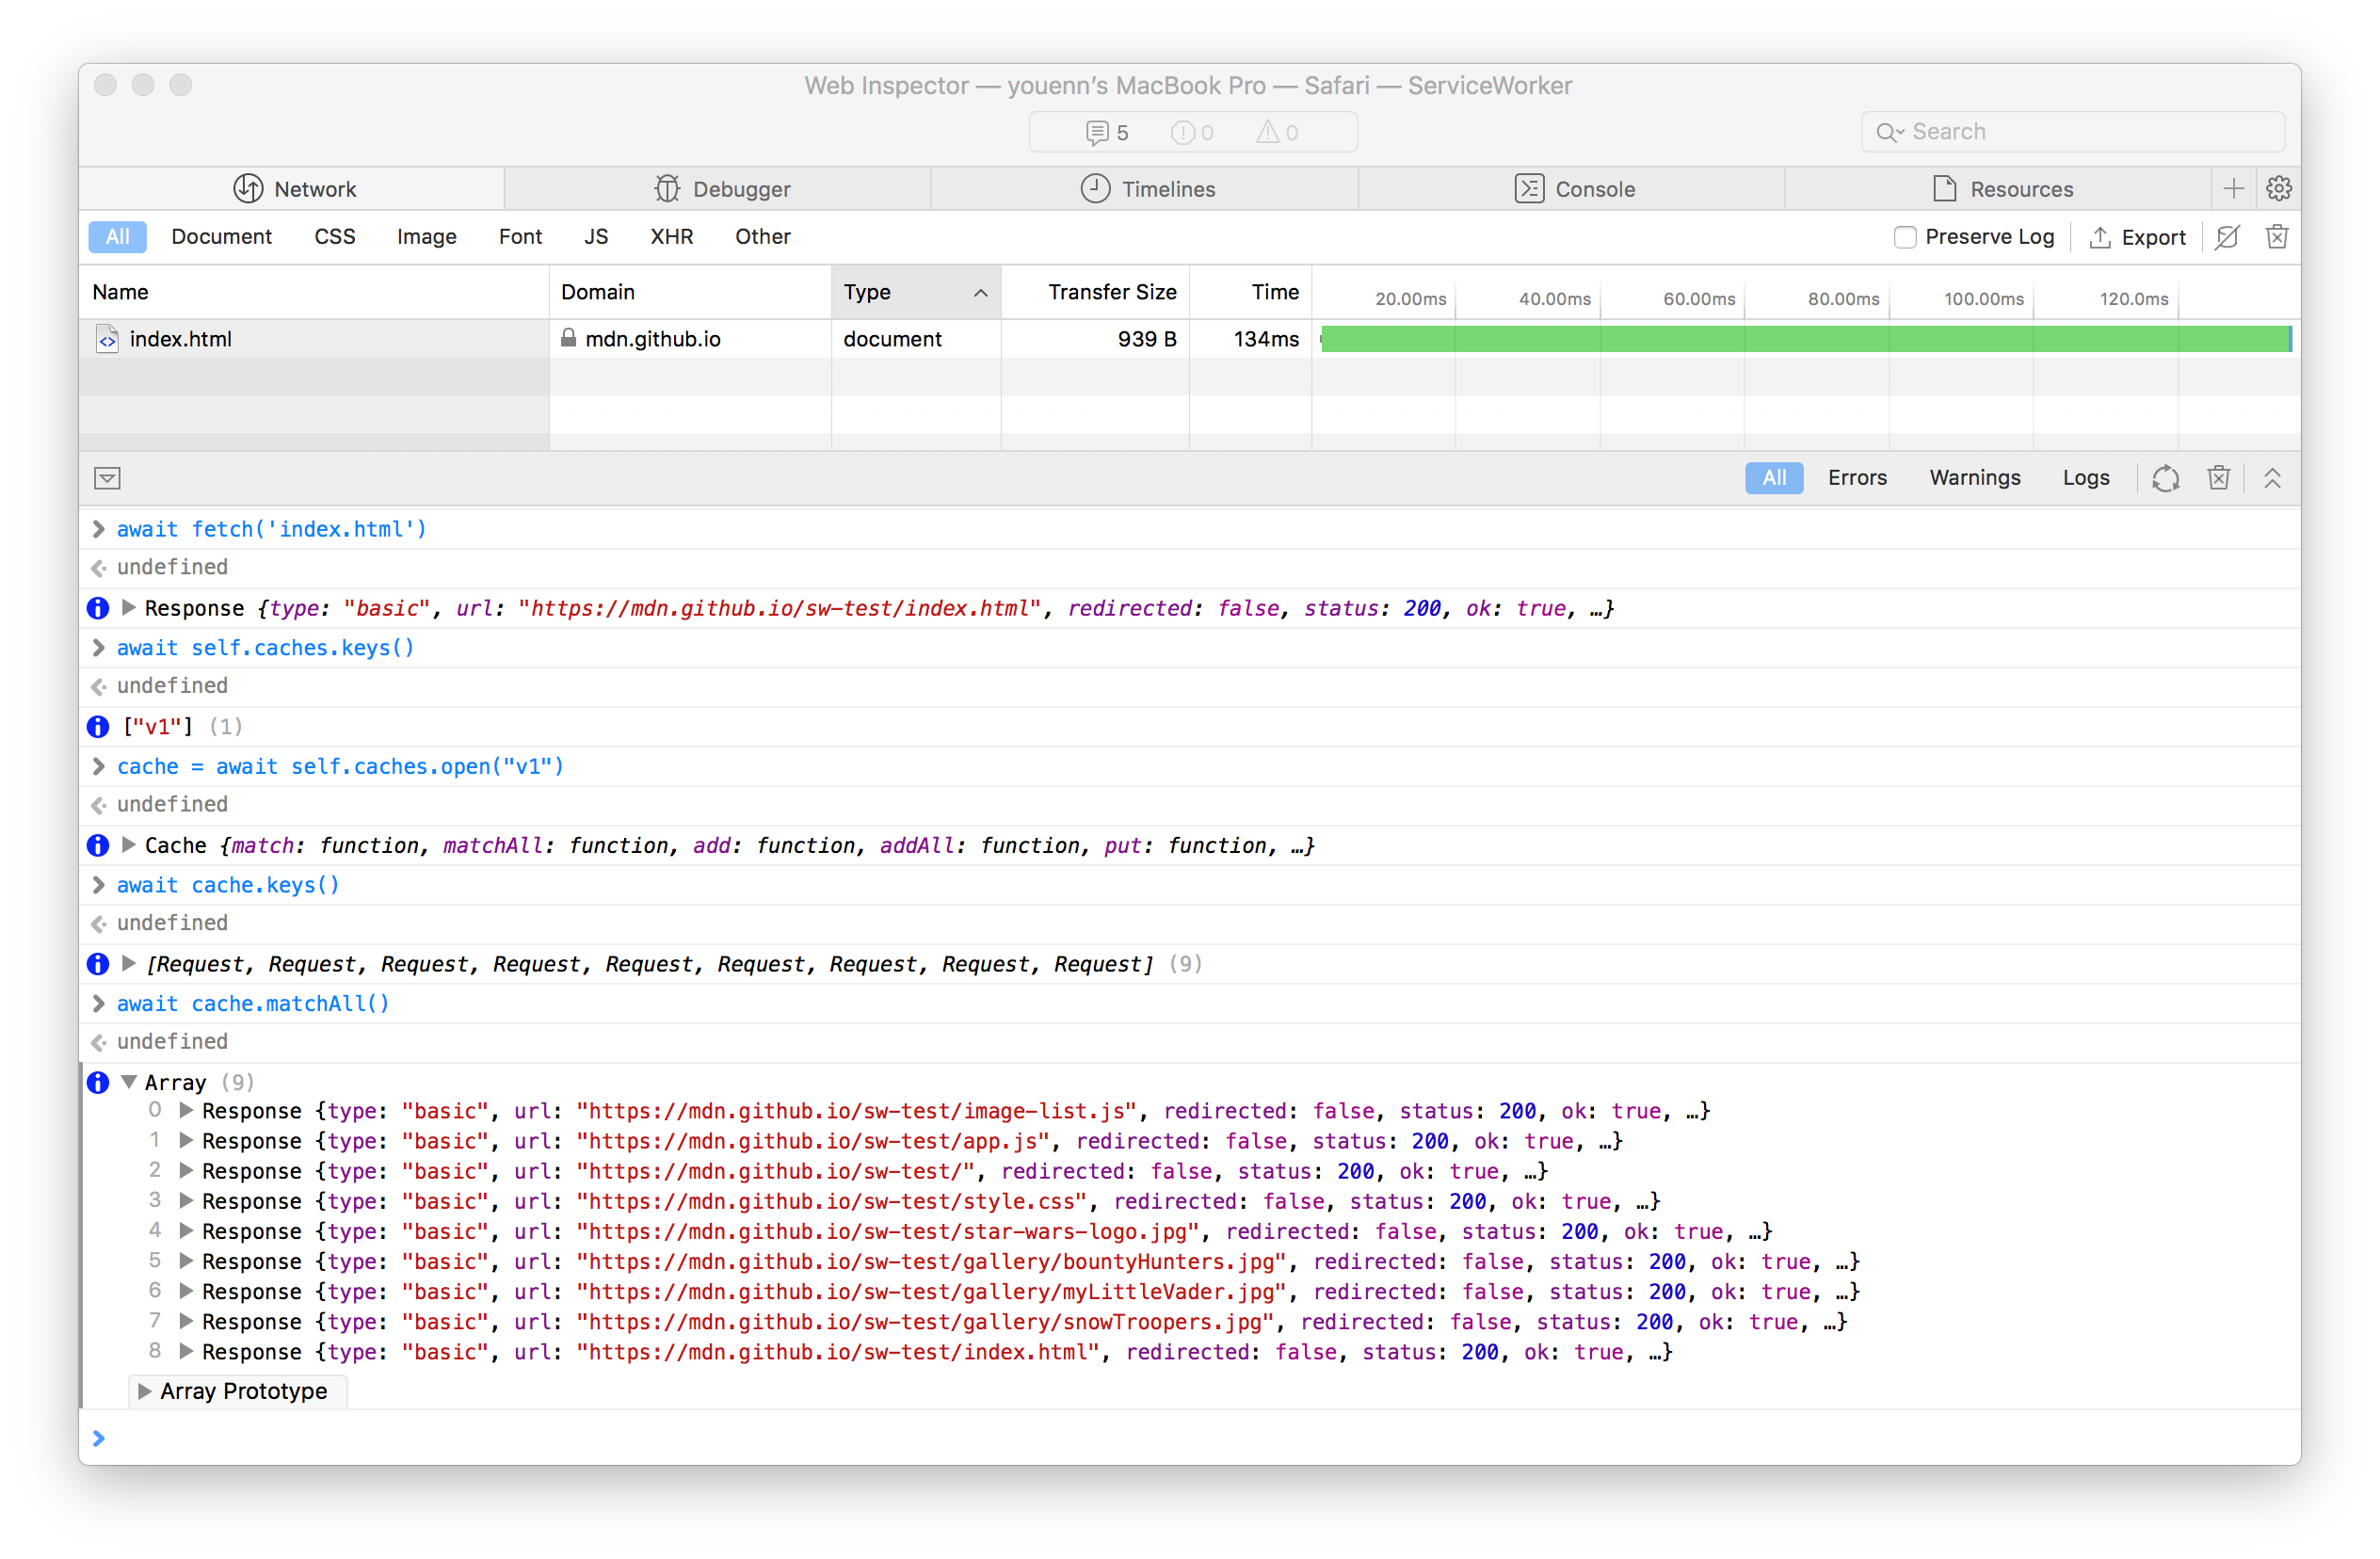2380x1559 pixels.
Task: Filter network by XHR type
Action: (671, 237)
